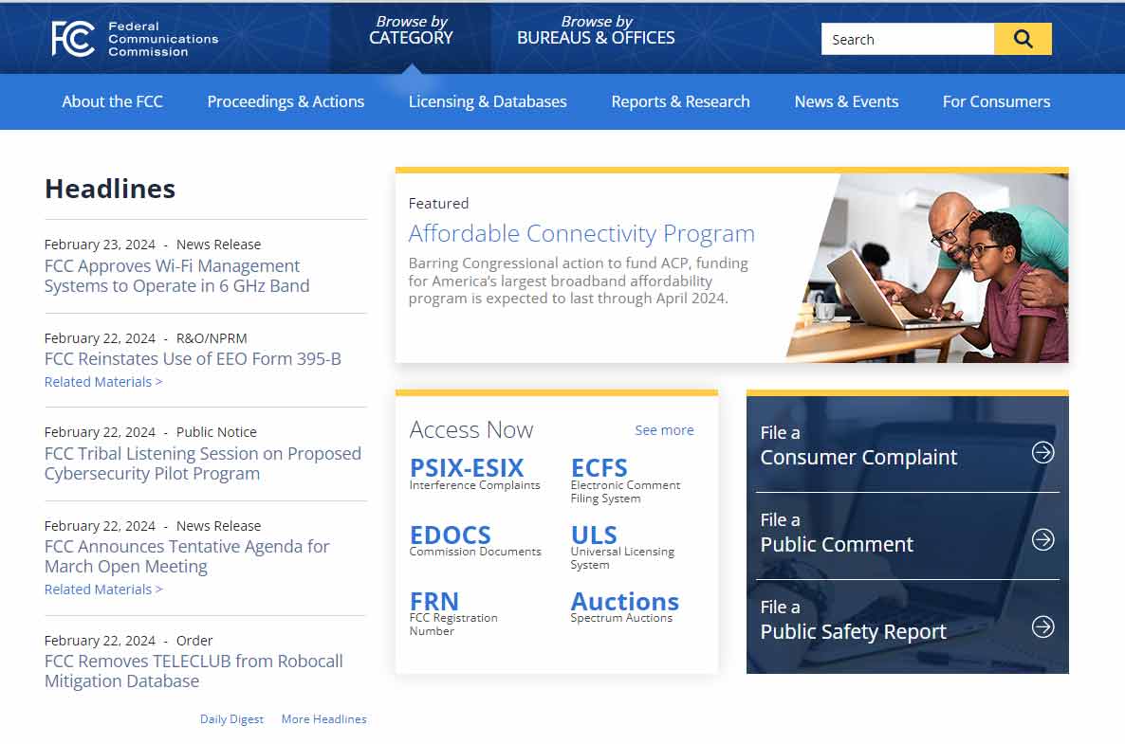Click the arrow icon beside Public Safety Report
The image size is (1125, 744).
point(1042,627)
